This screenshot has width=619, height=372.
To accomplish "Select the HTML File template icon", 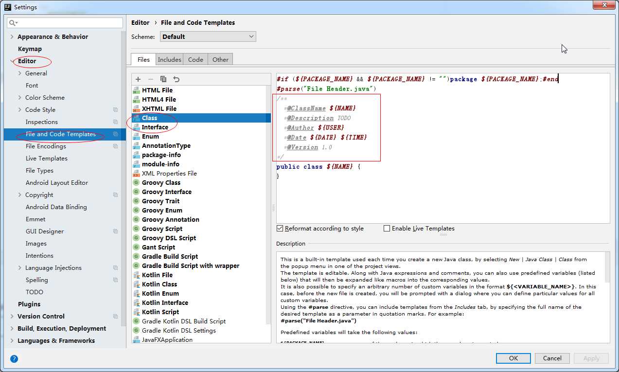I will (137, 90).
